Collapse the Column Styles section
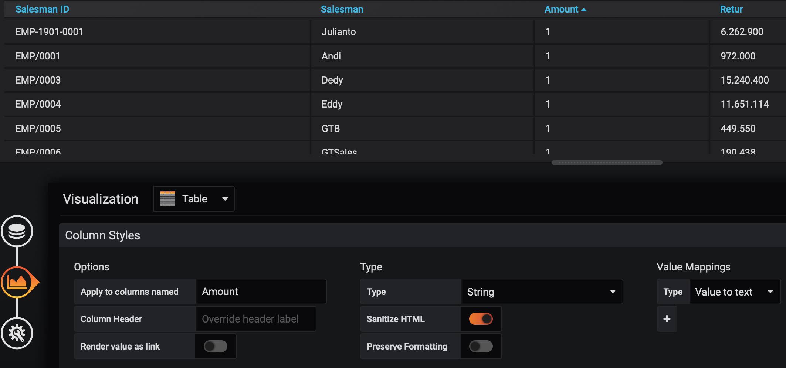 (x=102, y=235)
